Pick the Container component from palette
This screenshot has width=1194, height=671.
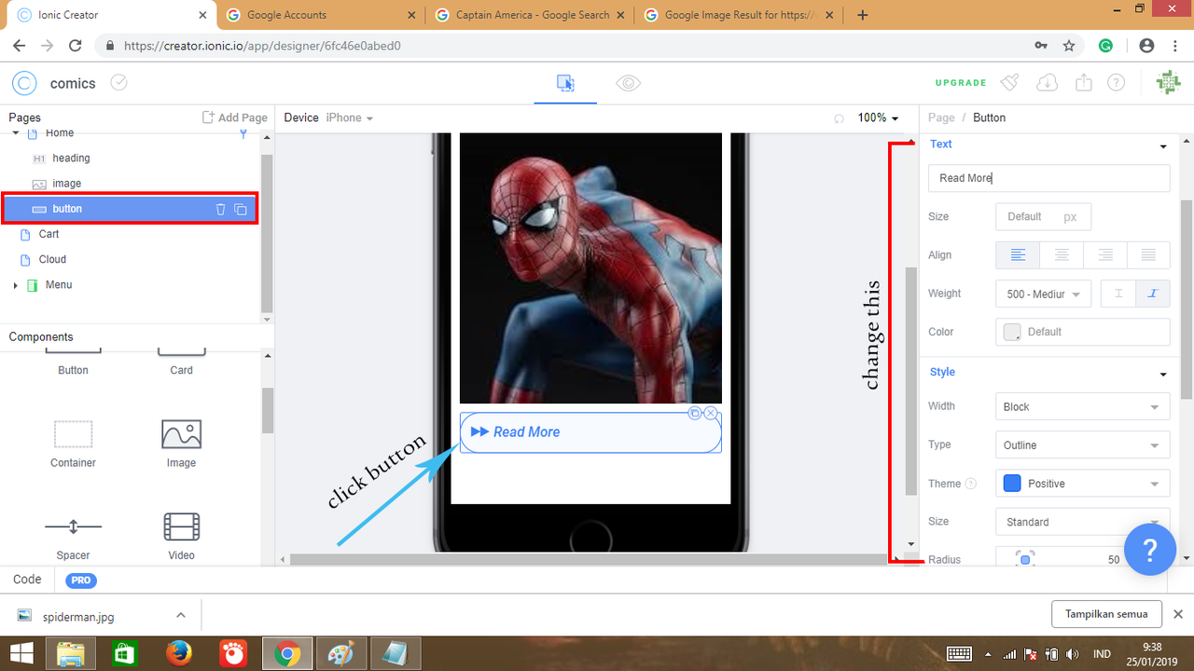(73, 445)
